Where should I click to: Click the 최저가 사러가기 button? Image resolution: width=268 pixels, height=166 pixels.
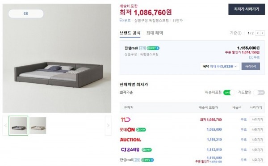coord(247,9)
